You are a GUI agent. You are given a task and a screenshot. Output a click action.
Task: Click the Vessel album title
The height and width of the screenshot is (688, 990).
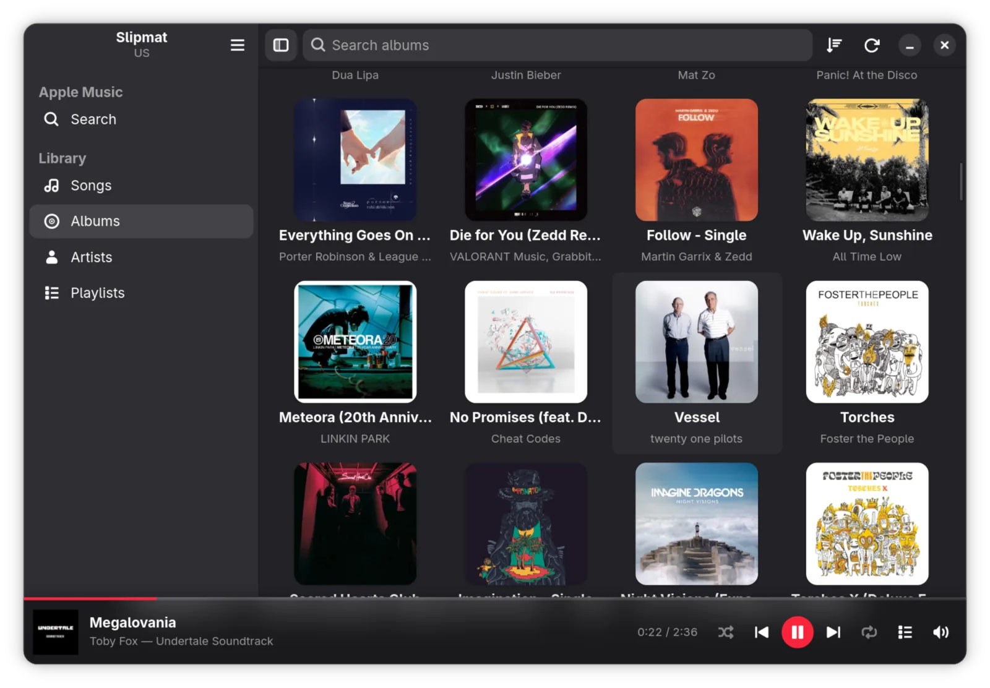pyautogui.click(x=697, y=418)
